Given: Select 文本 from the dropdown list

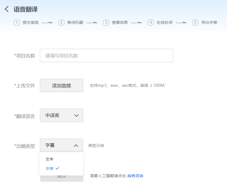Looking at the screenshot, I should 50,159.
